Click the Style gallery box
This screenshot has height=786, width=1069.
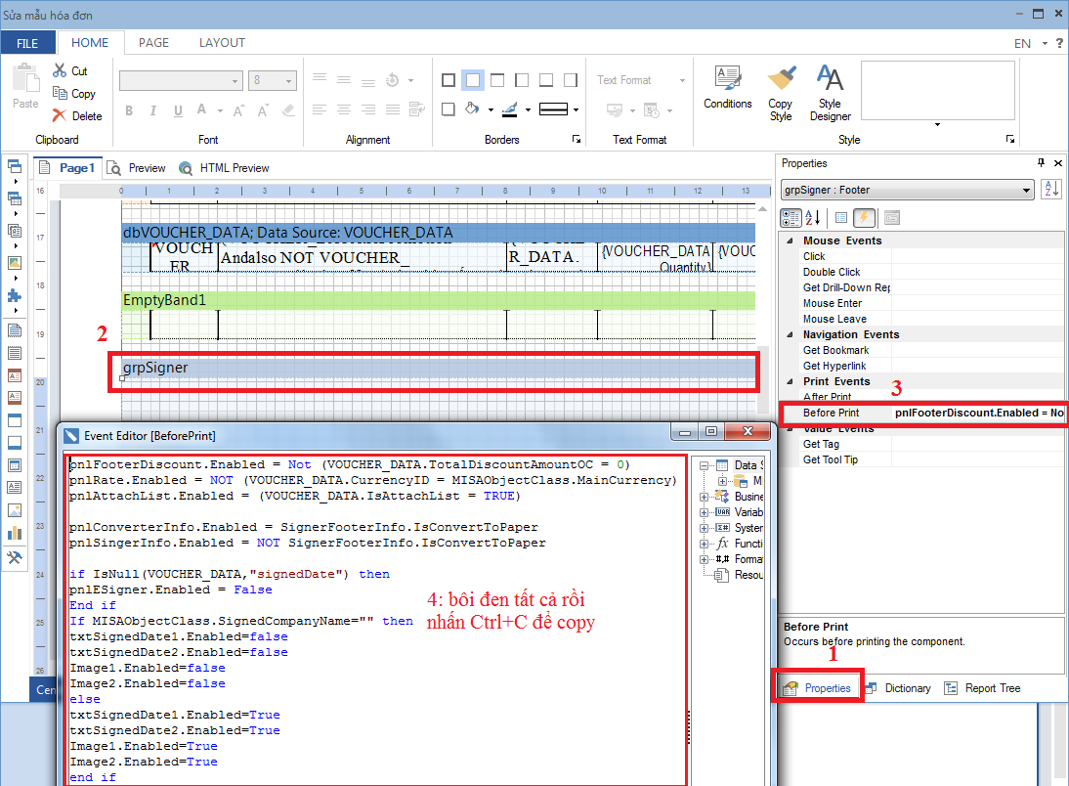(937, 90)
